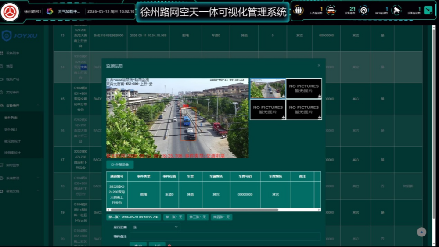Click the 车型 column header

[x=191, y=176]
